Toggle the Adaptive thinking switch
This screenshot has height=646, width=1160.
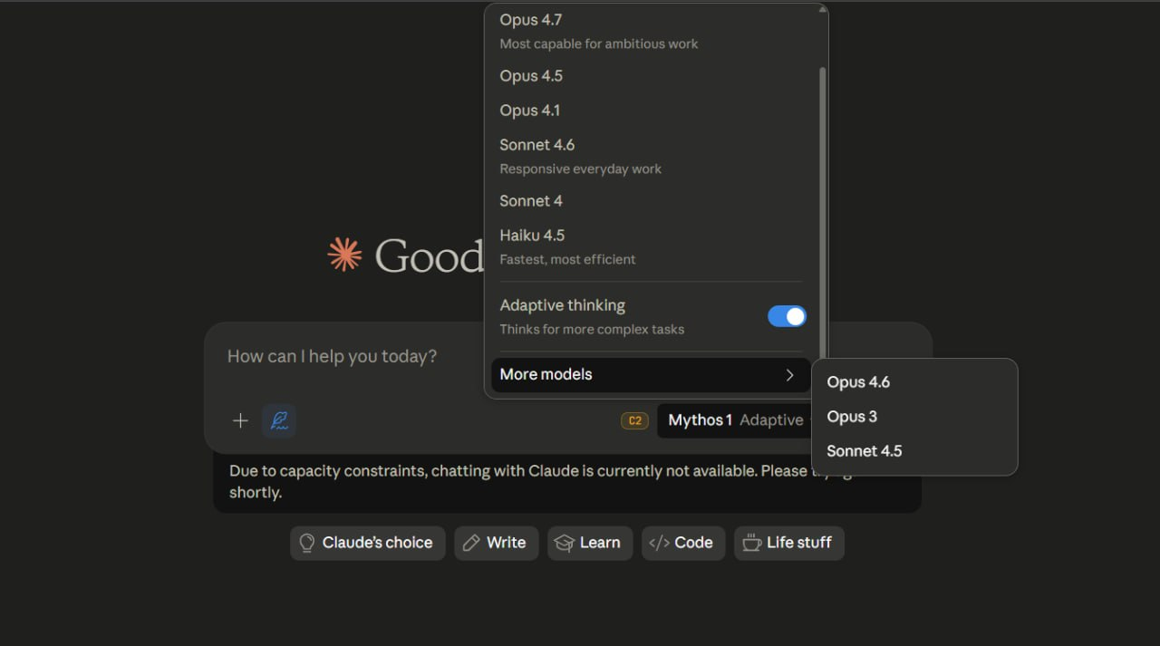pos(787,316)
